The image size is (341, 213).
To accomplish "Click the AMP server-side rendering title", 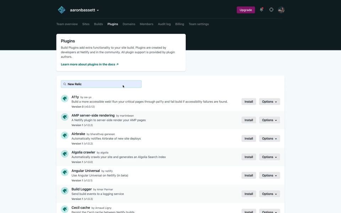I will pos(93,115).
